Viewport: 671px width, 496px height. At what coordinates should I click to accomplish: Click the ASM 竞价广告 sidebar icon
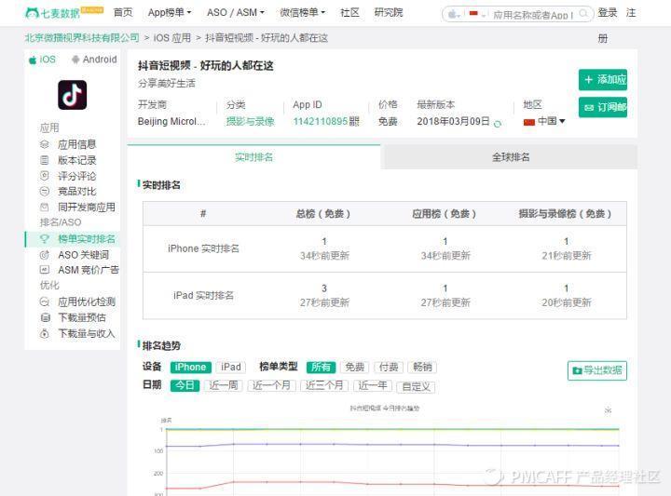[45, 270]
